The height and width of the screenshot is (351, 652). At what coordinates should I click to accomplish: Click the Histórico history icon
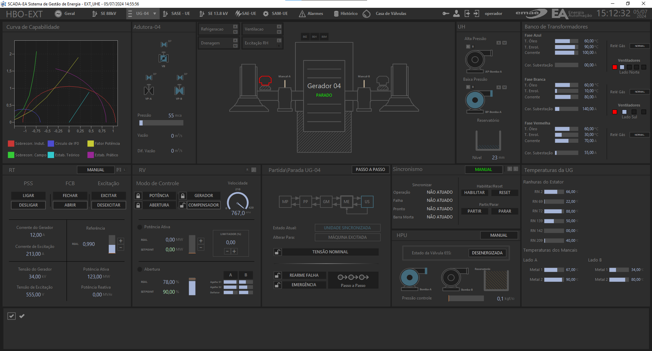pyautogui.click(x=336, y=14)
